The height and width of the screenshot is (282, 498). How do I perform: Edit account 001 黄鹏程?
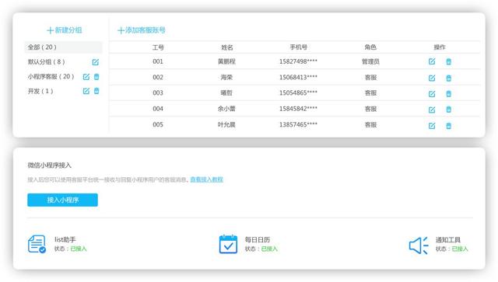click(432, 61)
